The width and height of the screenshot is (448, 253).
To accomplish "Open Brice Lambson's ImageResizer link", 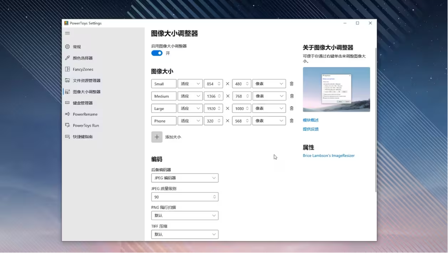I will pyautogui.click(x=329, y=156).
